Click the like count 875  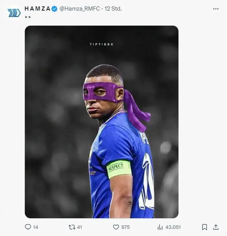coord(125,227)
